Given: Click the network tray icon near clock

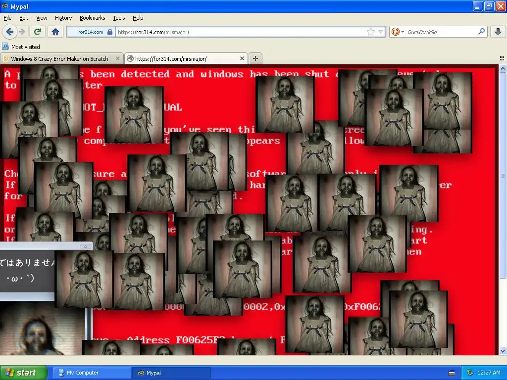Looking at the screenshot, I should point(470,373).
